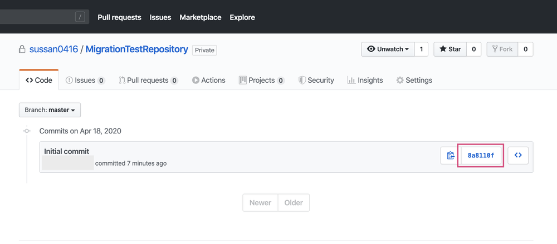
Task: Go to the Security tab
Action: click(316, 80)
